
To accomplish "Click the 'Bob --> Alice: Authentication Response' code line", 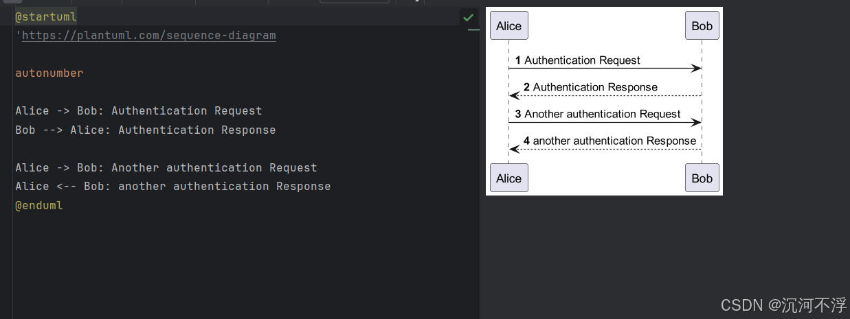I will click(x=146, y=130).
